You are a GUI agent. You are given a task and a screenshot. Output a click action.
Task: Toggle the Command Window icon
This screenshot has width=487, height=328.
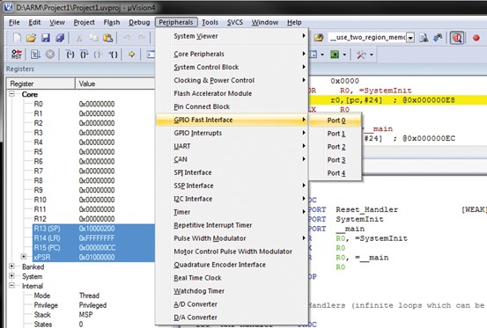point(151,55)
